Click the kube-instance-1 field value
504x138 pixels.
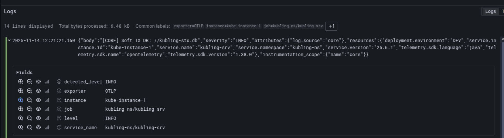pos(126,100)
